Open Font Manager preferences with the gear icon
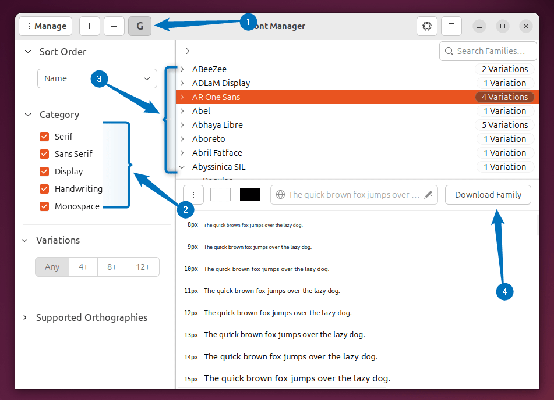 (x=427, y=26)
